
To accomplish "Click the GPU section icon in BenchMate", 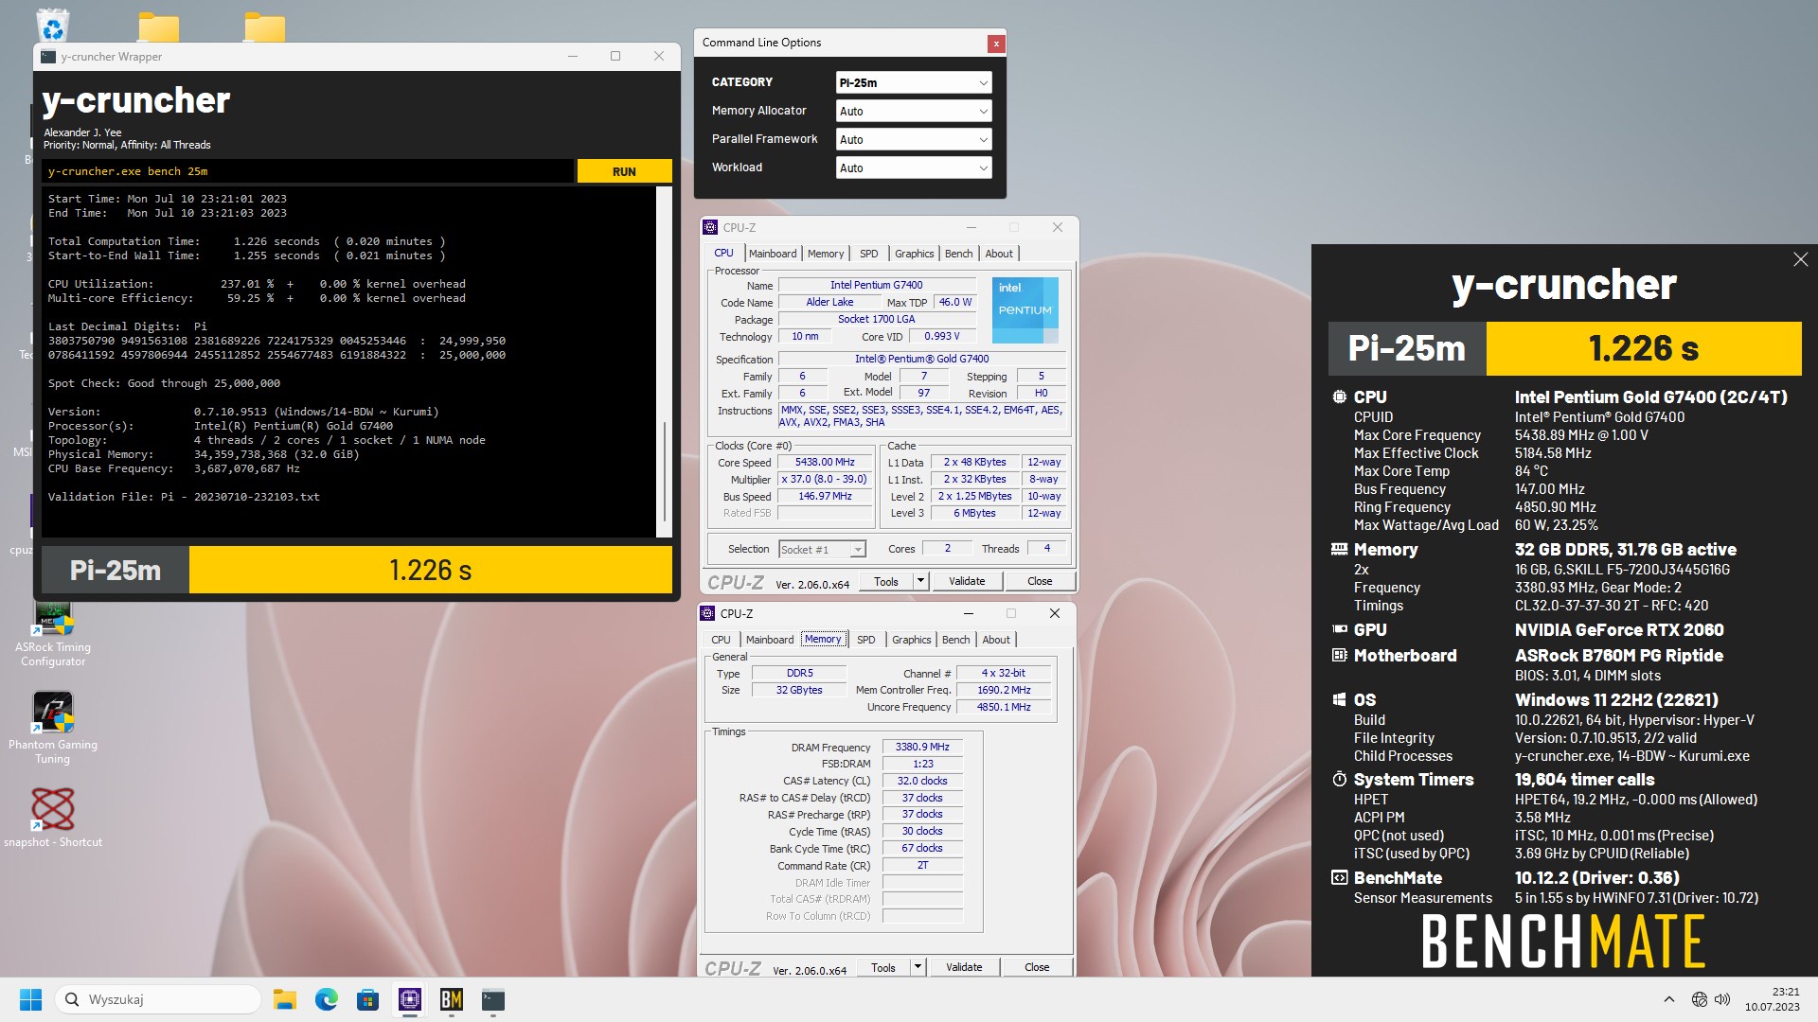I will tap(1339, 630).
